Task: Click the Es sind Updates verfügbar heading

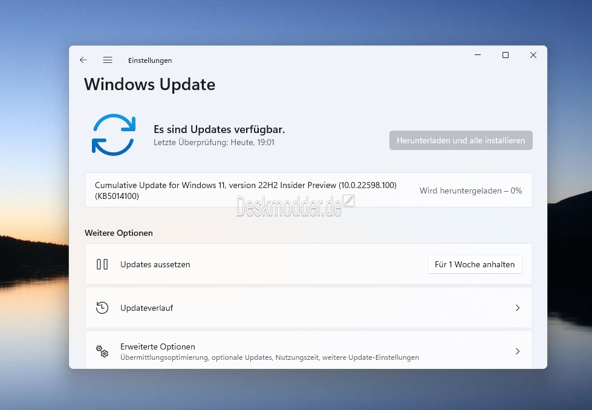Action: click(x=219, y=129)
